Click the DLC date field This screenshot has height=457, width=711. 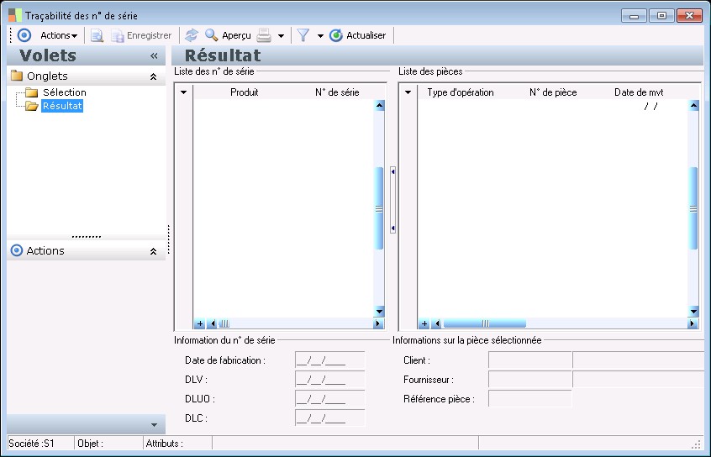coord(330,418)
